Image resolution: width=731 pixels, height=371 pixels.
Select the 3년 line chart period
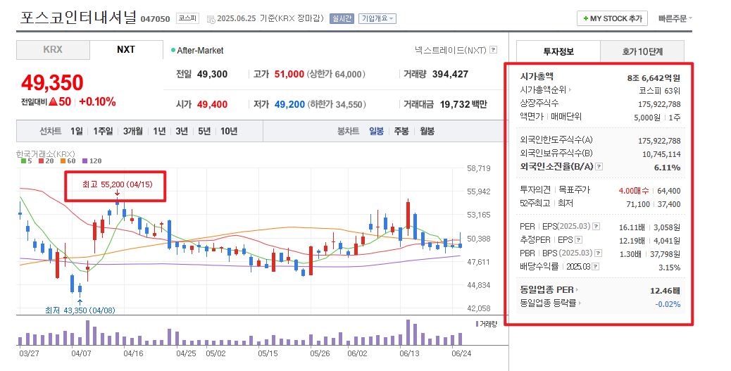click(x=182, y=132)
